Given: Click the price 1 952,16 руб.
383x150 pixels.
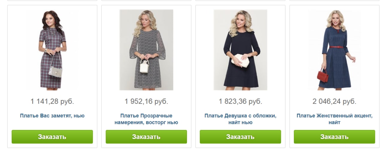Looking at the screenshot, I should pos(146,102).
